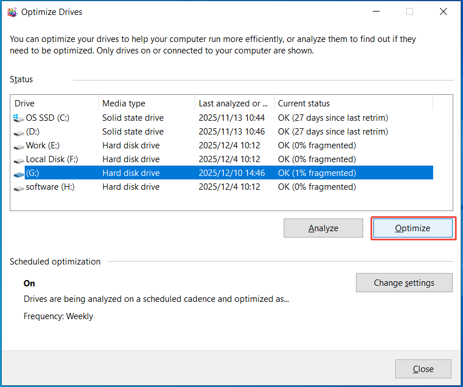Click the highlighted Optimize button
Image resolution: width=463 pixels, height=387 pixels.
click(413, 228)
